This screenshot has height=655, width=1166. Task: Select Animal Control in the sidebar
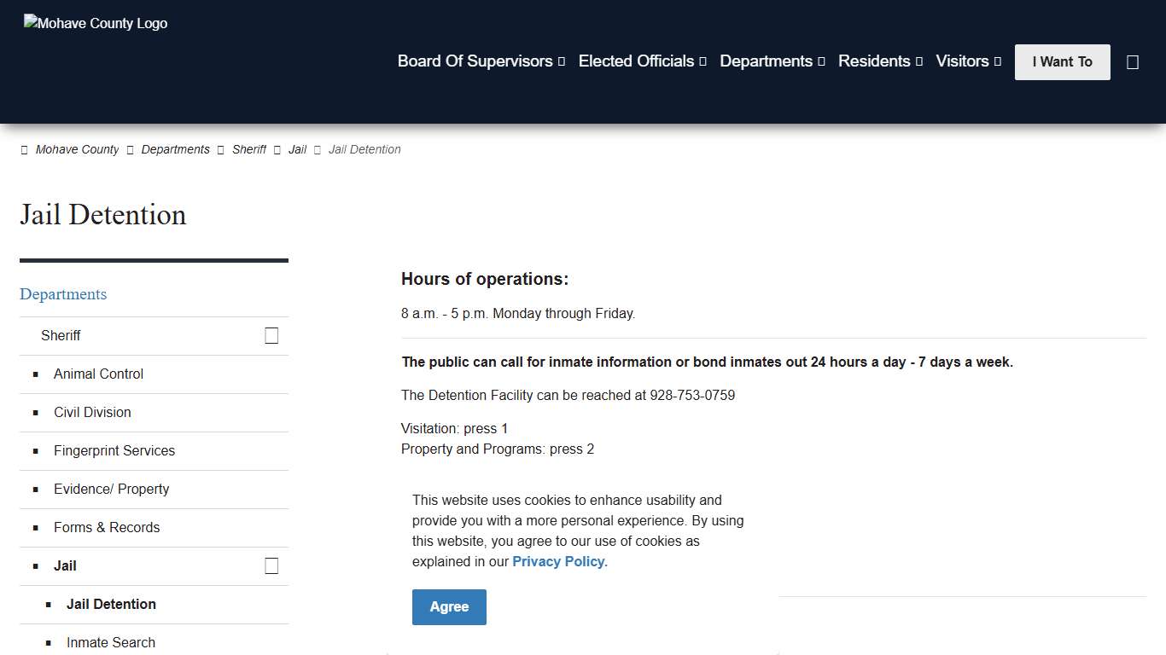(x=98, y=374)
